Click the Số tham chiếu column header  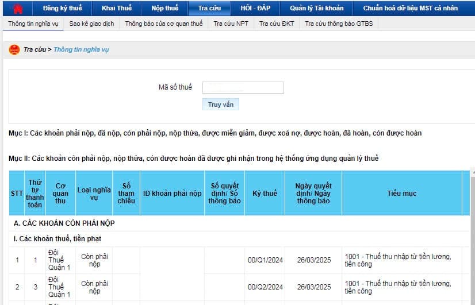click(126, 194)
